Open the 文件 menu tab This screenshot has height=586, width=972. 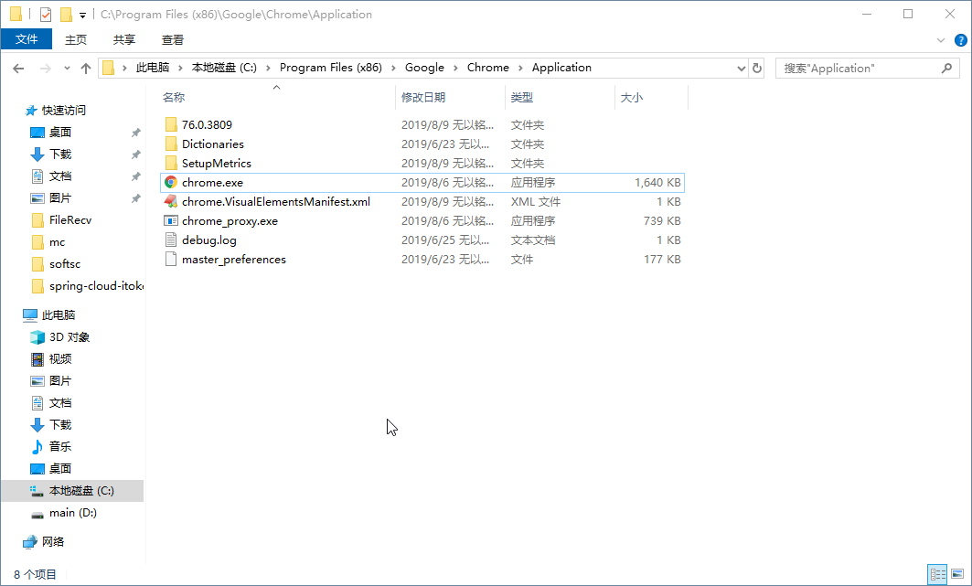tap(27, 39)
